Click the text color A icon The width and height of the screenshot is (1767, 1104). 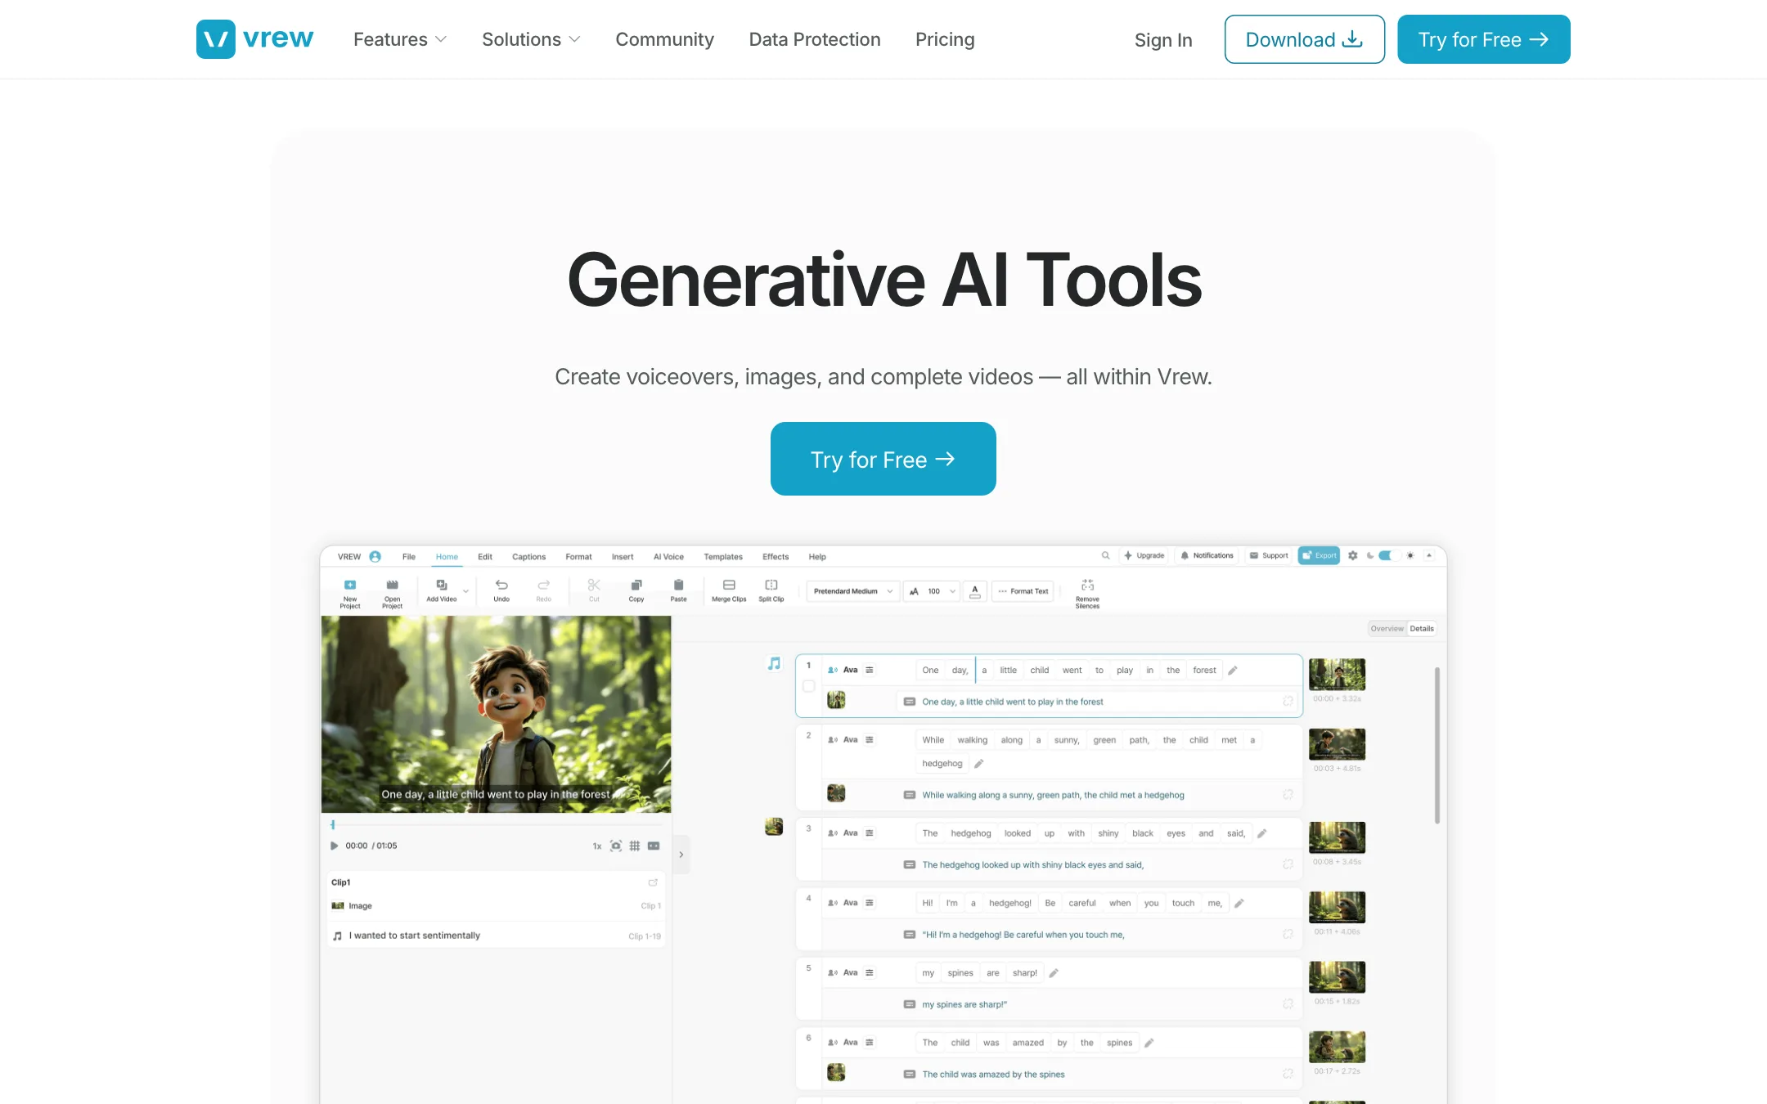click(975, 591)
